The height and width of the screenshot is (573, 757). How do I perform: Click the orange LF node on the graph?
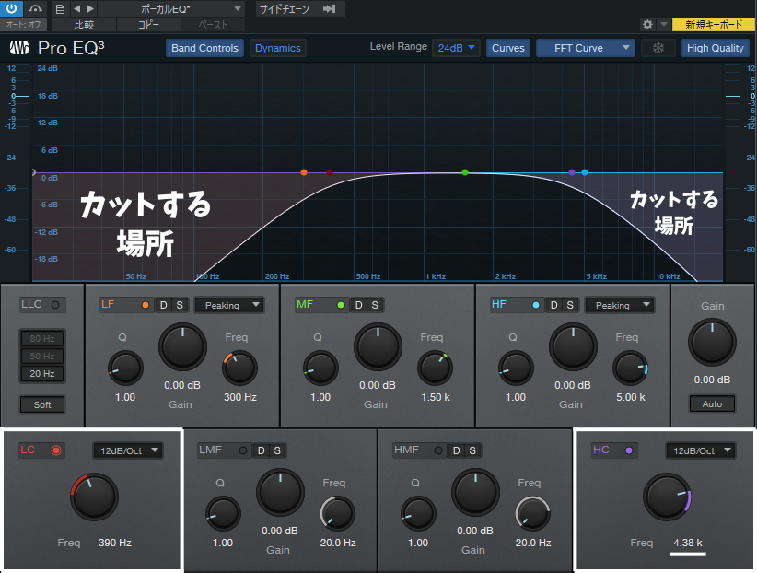304,172
